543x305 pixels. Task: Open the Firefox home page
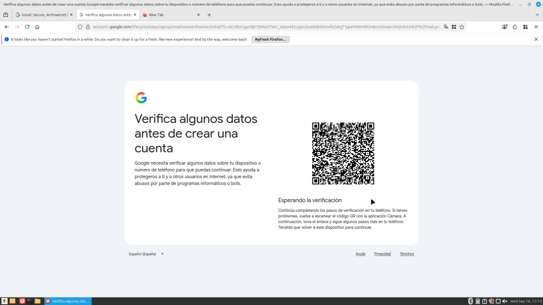pos(37,27)
